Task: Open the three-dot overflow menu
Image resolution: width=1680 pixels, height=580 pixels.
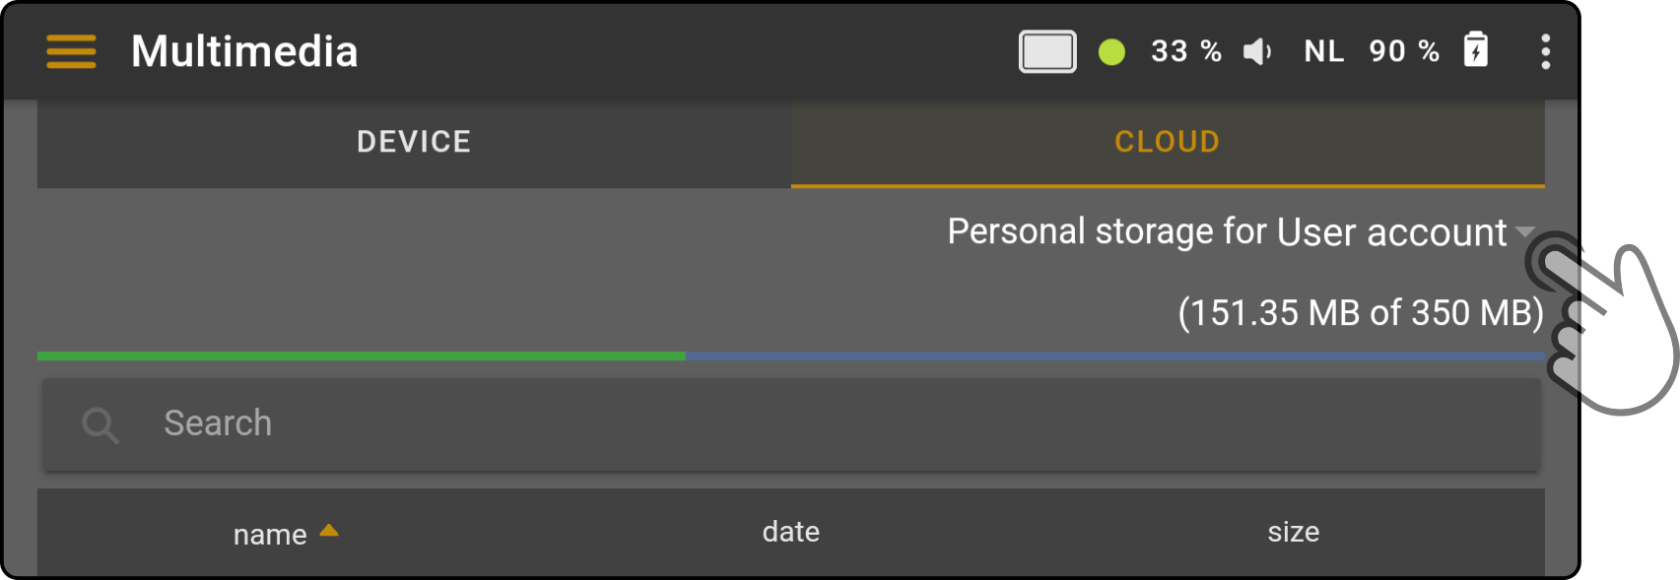Action: (x=1545, y=51)
